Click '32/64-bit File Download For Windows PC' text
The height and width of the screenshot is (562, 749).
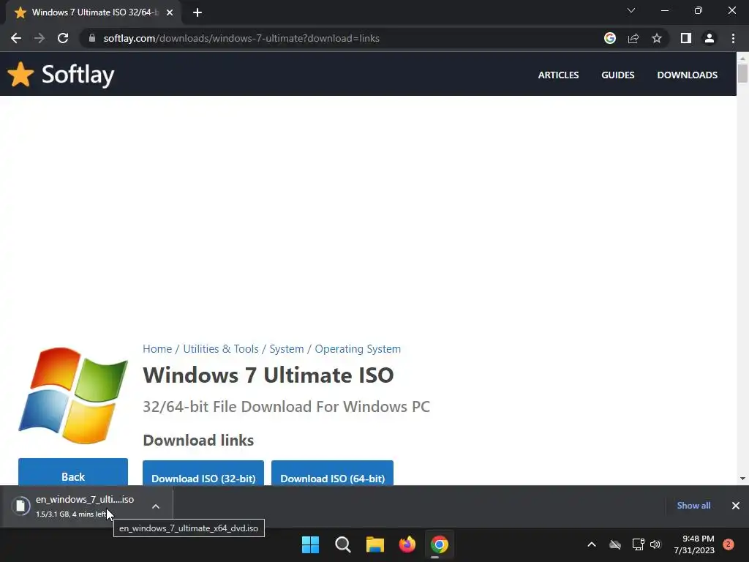coord(286,407)
